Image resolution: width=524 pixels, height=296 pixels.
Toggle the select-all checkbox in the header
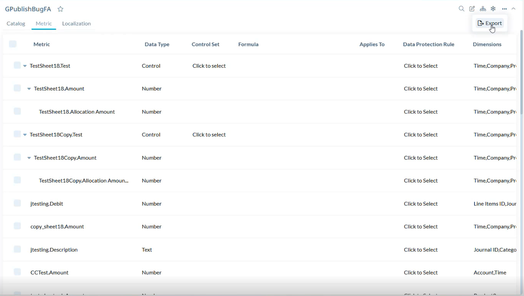click(13, 44)
